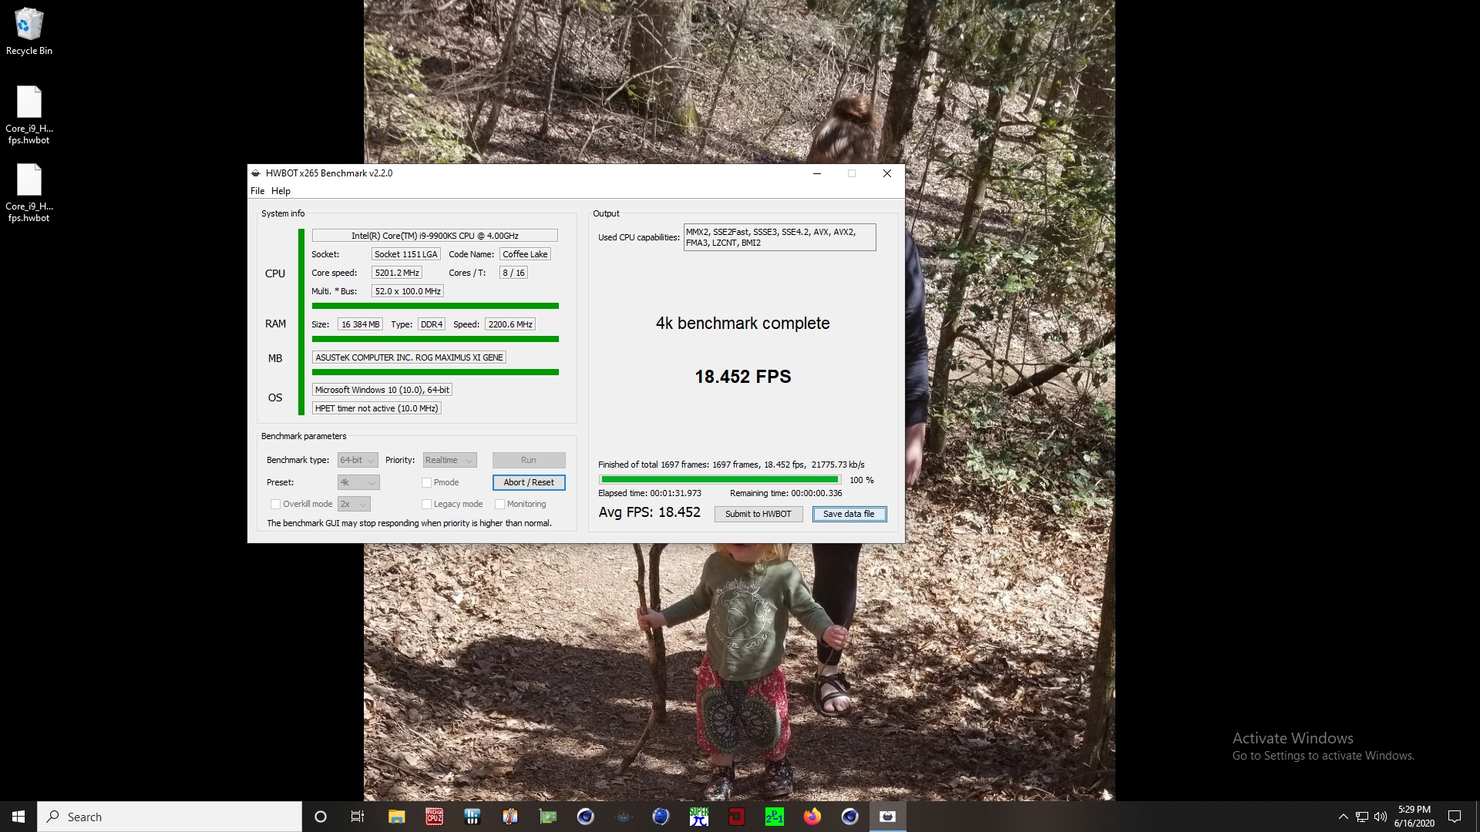Click the Cores/T 8 / 16 value
Viewport: 1480px width, 832px height.
513,273
